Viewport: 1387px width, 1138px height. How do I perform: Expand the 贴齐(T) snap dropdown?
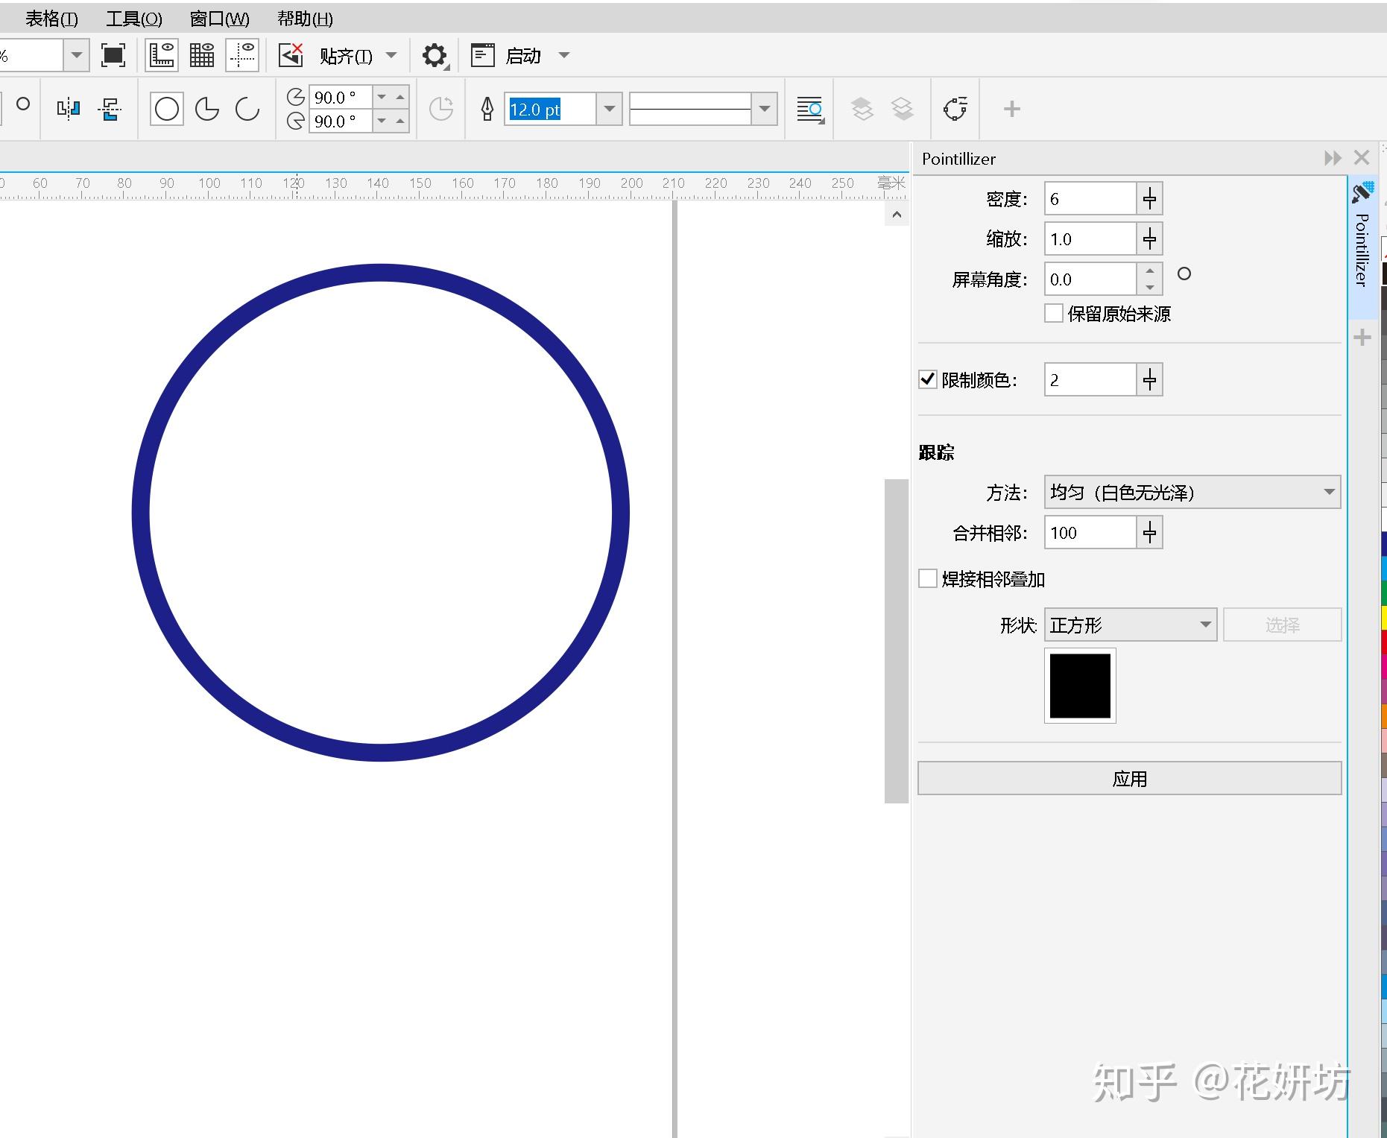point(391,55)
